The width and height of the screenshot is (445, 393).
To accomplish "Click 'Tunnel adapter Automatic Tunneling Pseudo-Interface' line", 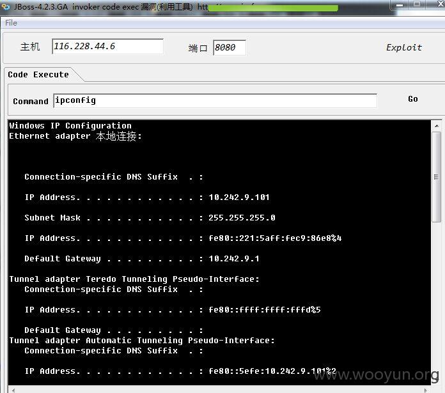I will click(142, 340).
